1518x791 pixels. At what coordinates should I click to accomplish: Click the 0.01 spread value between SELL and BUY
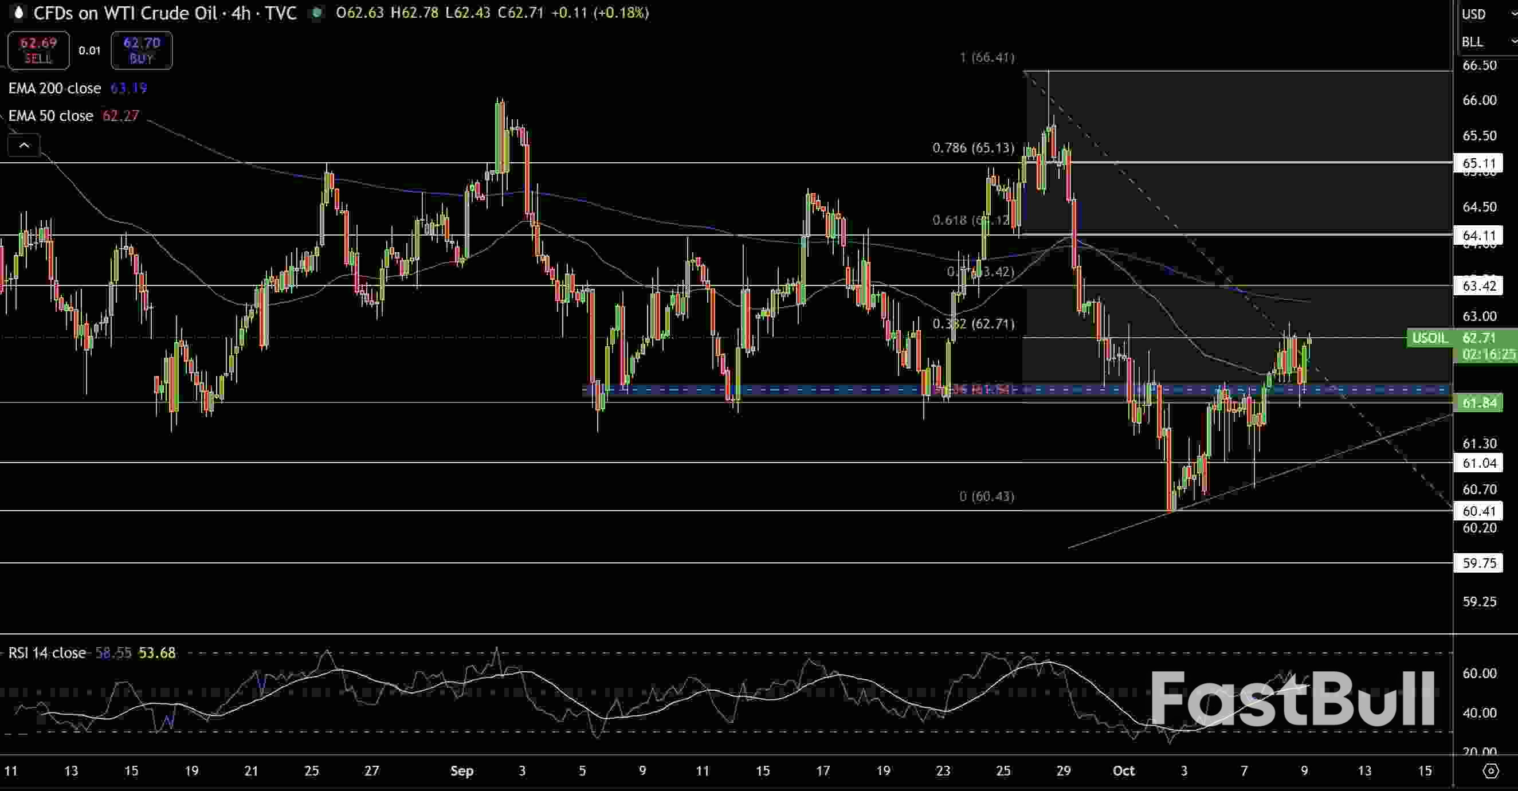tap(89, 50)
